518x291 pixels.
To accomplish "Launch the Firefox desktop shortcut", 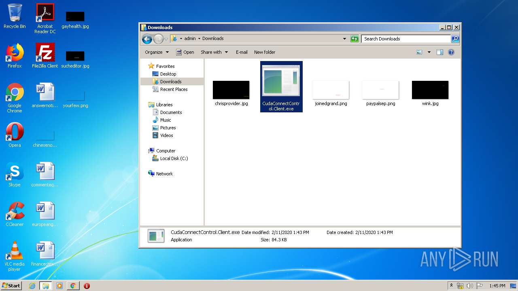I will [15, 56].
